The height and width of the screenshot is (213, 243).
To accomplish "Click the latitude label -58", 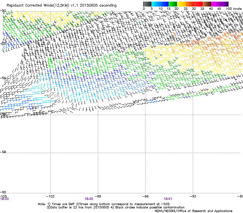I will click(3, 152).
